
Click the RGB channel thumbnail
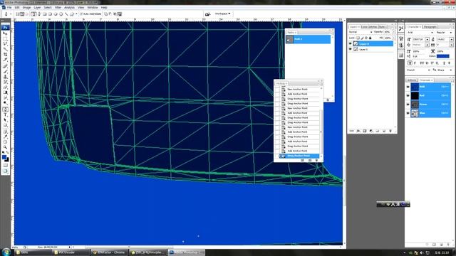(x=415, y=87)
